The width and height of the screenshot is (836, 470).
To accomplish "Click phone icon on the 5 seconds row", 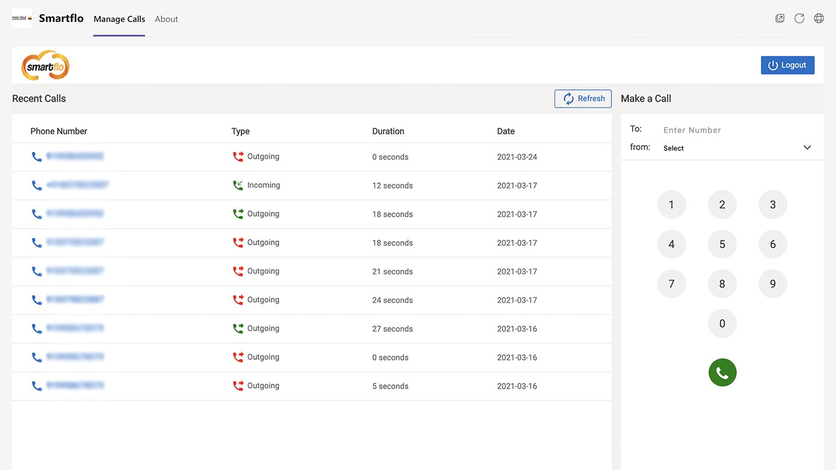I will 37,386.
